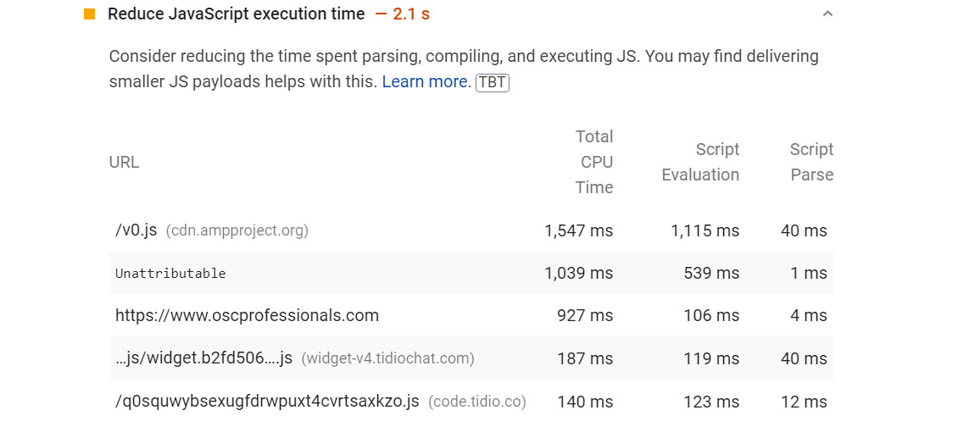Open the https://www.oscprofessionals.com URL
958x427 pixels.
pyautogui.click(x=247, y=316)
